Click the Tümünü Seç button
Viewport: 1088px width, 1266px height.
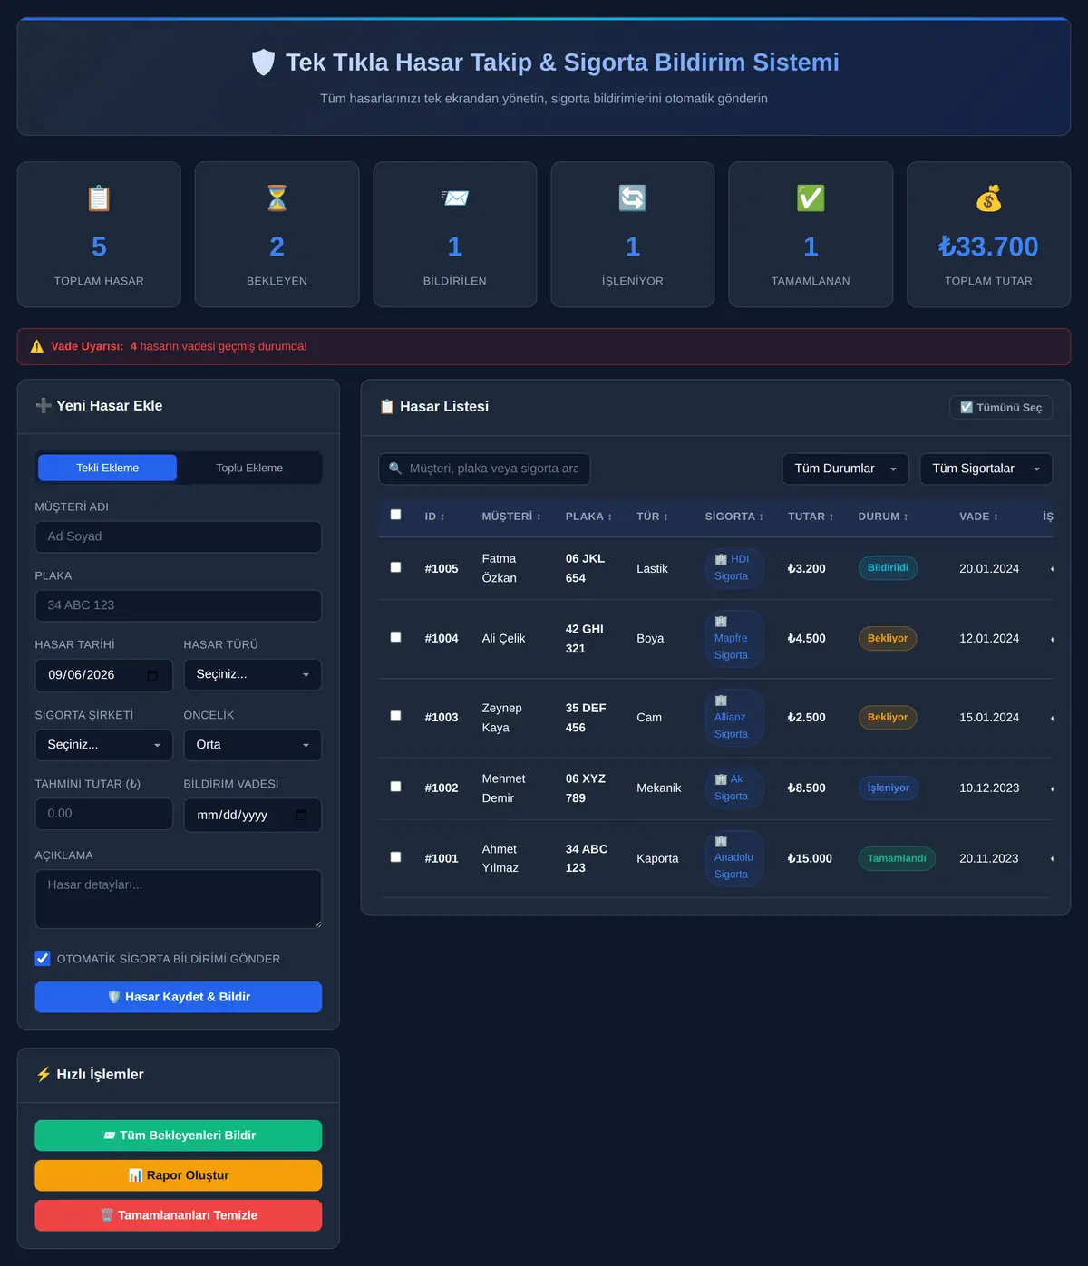[1001, 408]
